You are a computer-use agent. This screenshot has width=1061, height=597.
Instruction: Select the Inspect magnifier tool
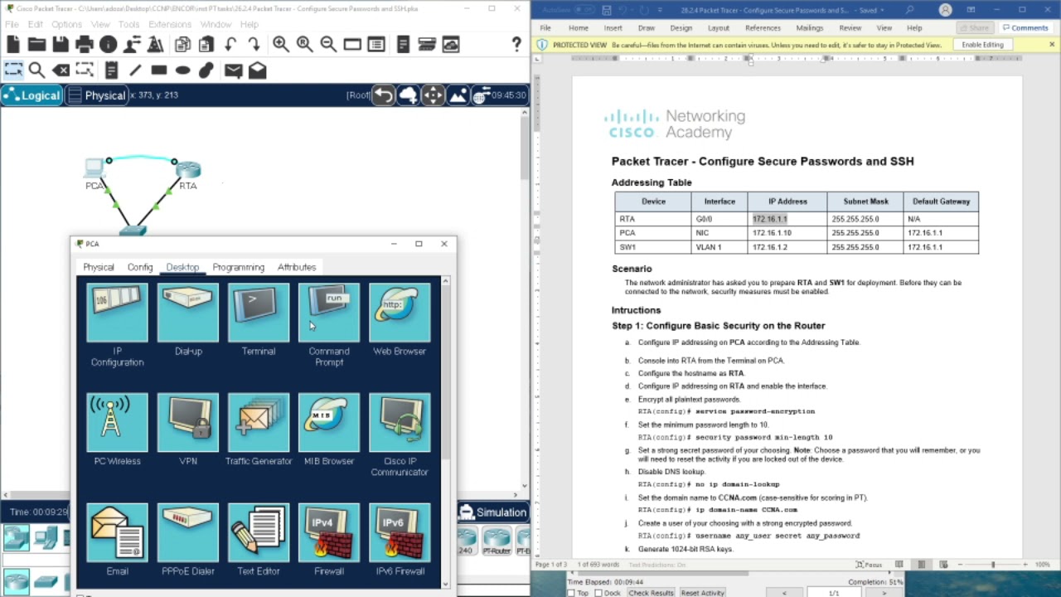point(36,70)
